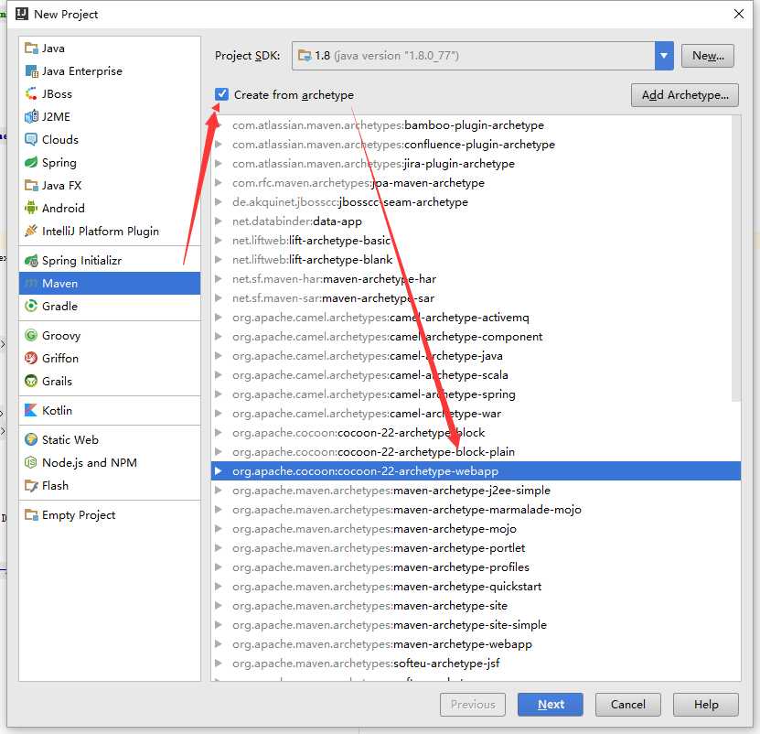This screenshot has height=734, width=760.
Task: Expand jira-plugin-archetype entry
Action: pyautogui.click(x=219, y=164)
